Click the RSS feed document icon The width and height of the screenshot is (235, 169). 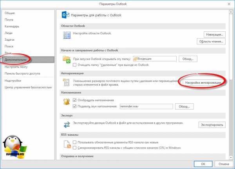(x=67, y=144)
